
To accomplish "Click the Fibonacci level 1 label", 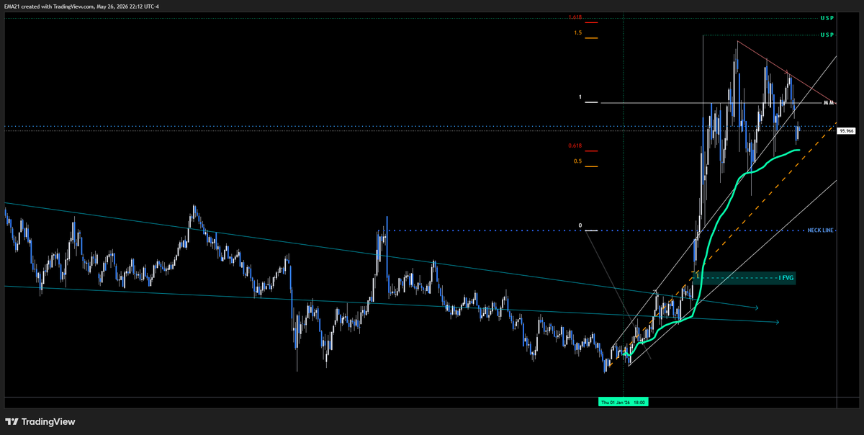I will (580, 97).
